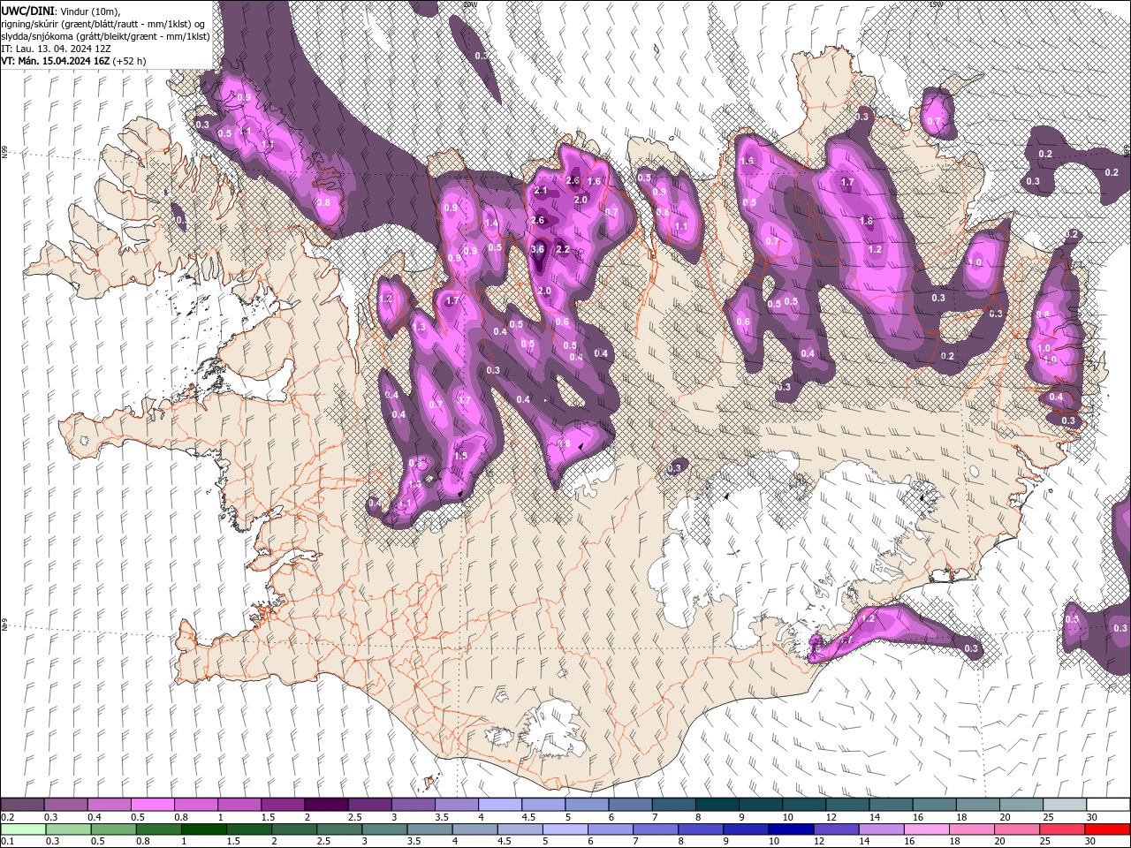
Task: Select the slydda/snjókoma legend description line
Action: coord(104,36)
